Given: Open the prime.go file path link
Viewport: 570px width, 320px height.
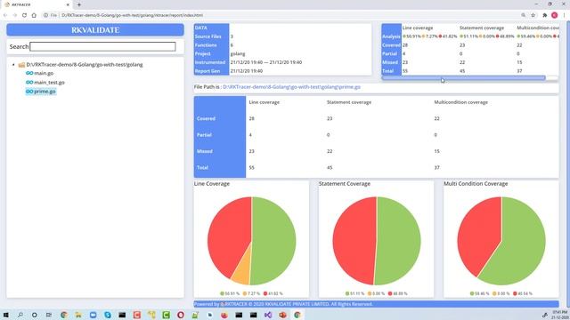Looking at the screenshot, I should (291, 87).
